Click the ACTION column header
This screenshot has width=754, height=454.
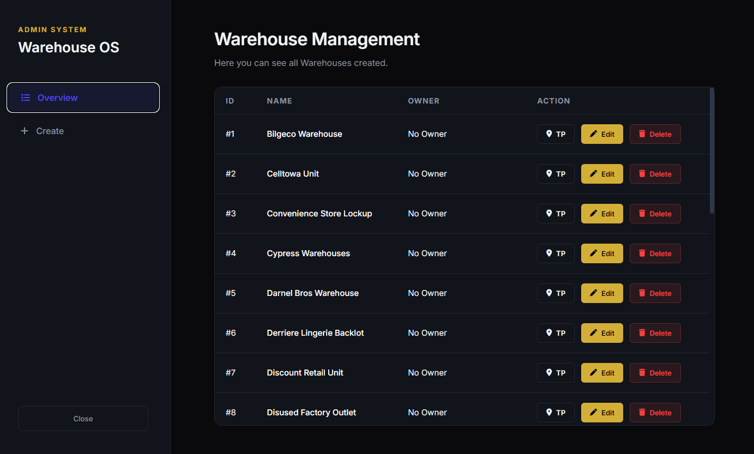pos(553,101)
